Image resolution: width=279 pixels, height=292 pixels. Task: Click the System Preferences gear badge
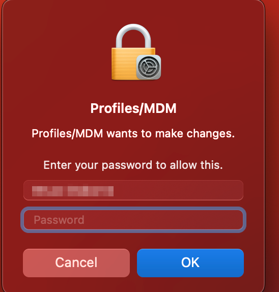click(149, 67)
